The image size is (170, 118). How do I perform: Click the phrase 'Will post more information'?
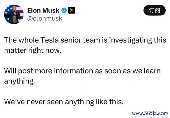[49, 71]
